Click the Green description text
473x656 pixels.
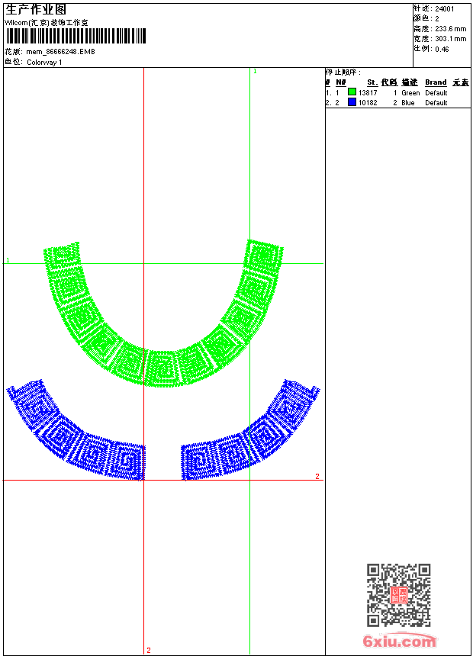click(x=410, y=93)
